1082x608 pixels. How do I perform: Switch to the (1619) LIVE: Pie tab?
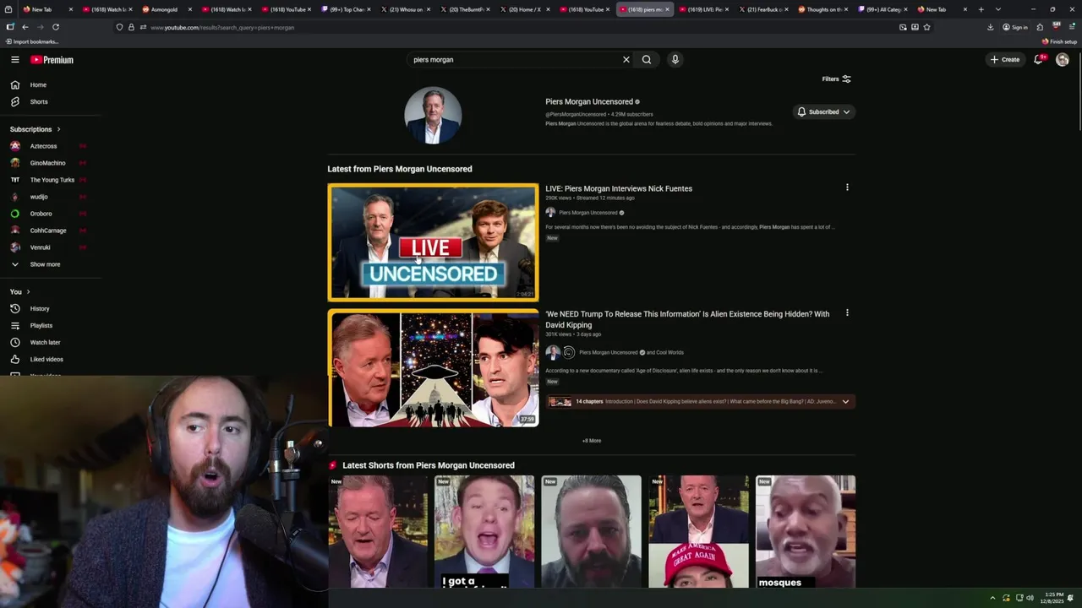coord(703,9)
